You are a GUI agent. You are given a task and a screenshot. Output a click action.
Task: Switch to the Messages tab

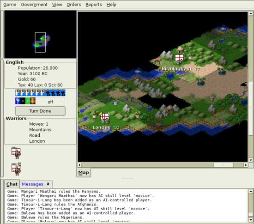33,184
